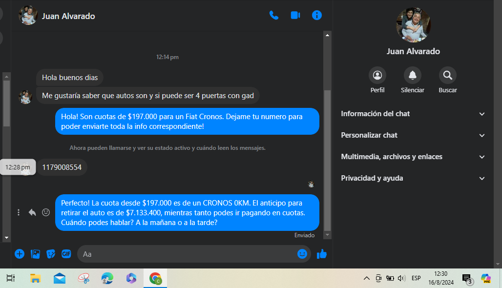Screen dimensions: 502x288
Task: Open Buscar magnifier in conversation
Action: [448, 75]
